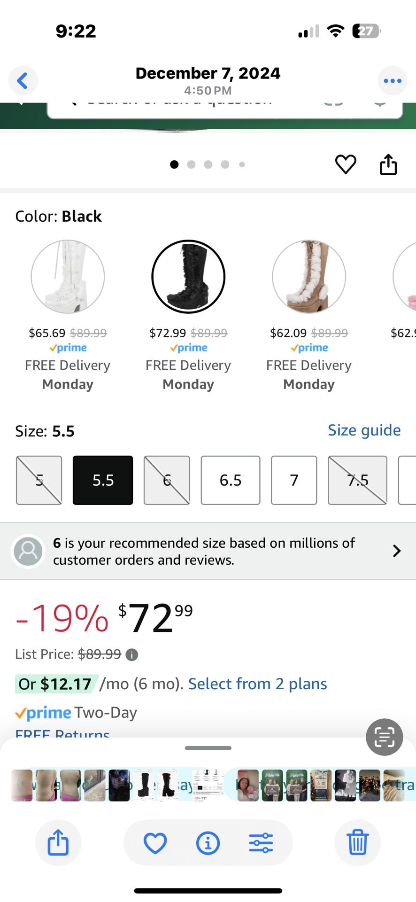The height and width of the screenshot is (902, 416).
Task: Open Select from 2 plans link
Action: click(x=257, y=684)
